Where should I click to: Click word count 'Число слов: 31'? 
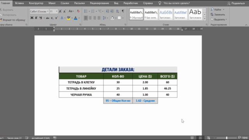[14, 138]
